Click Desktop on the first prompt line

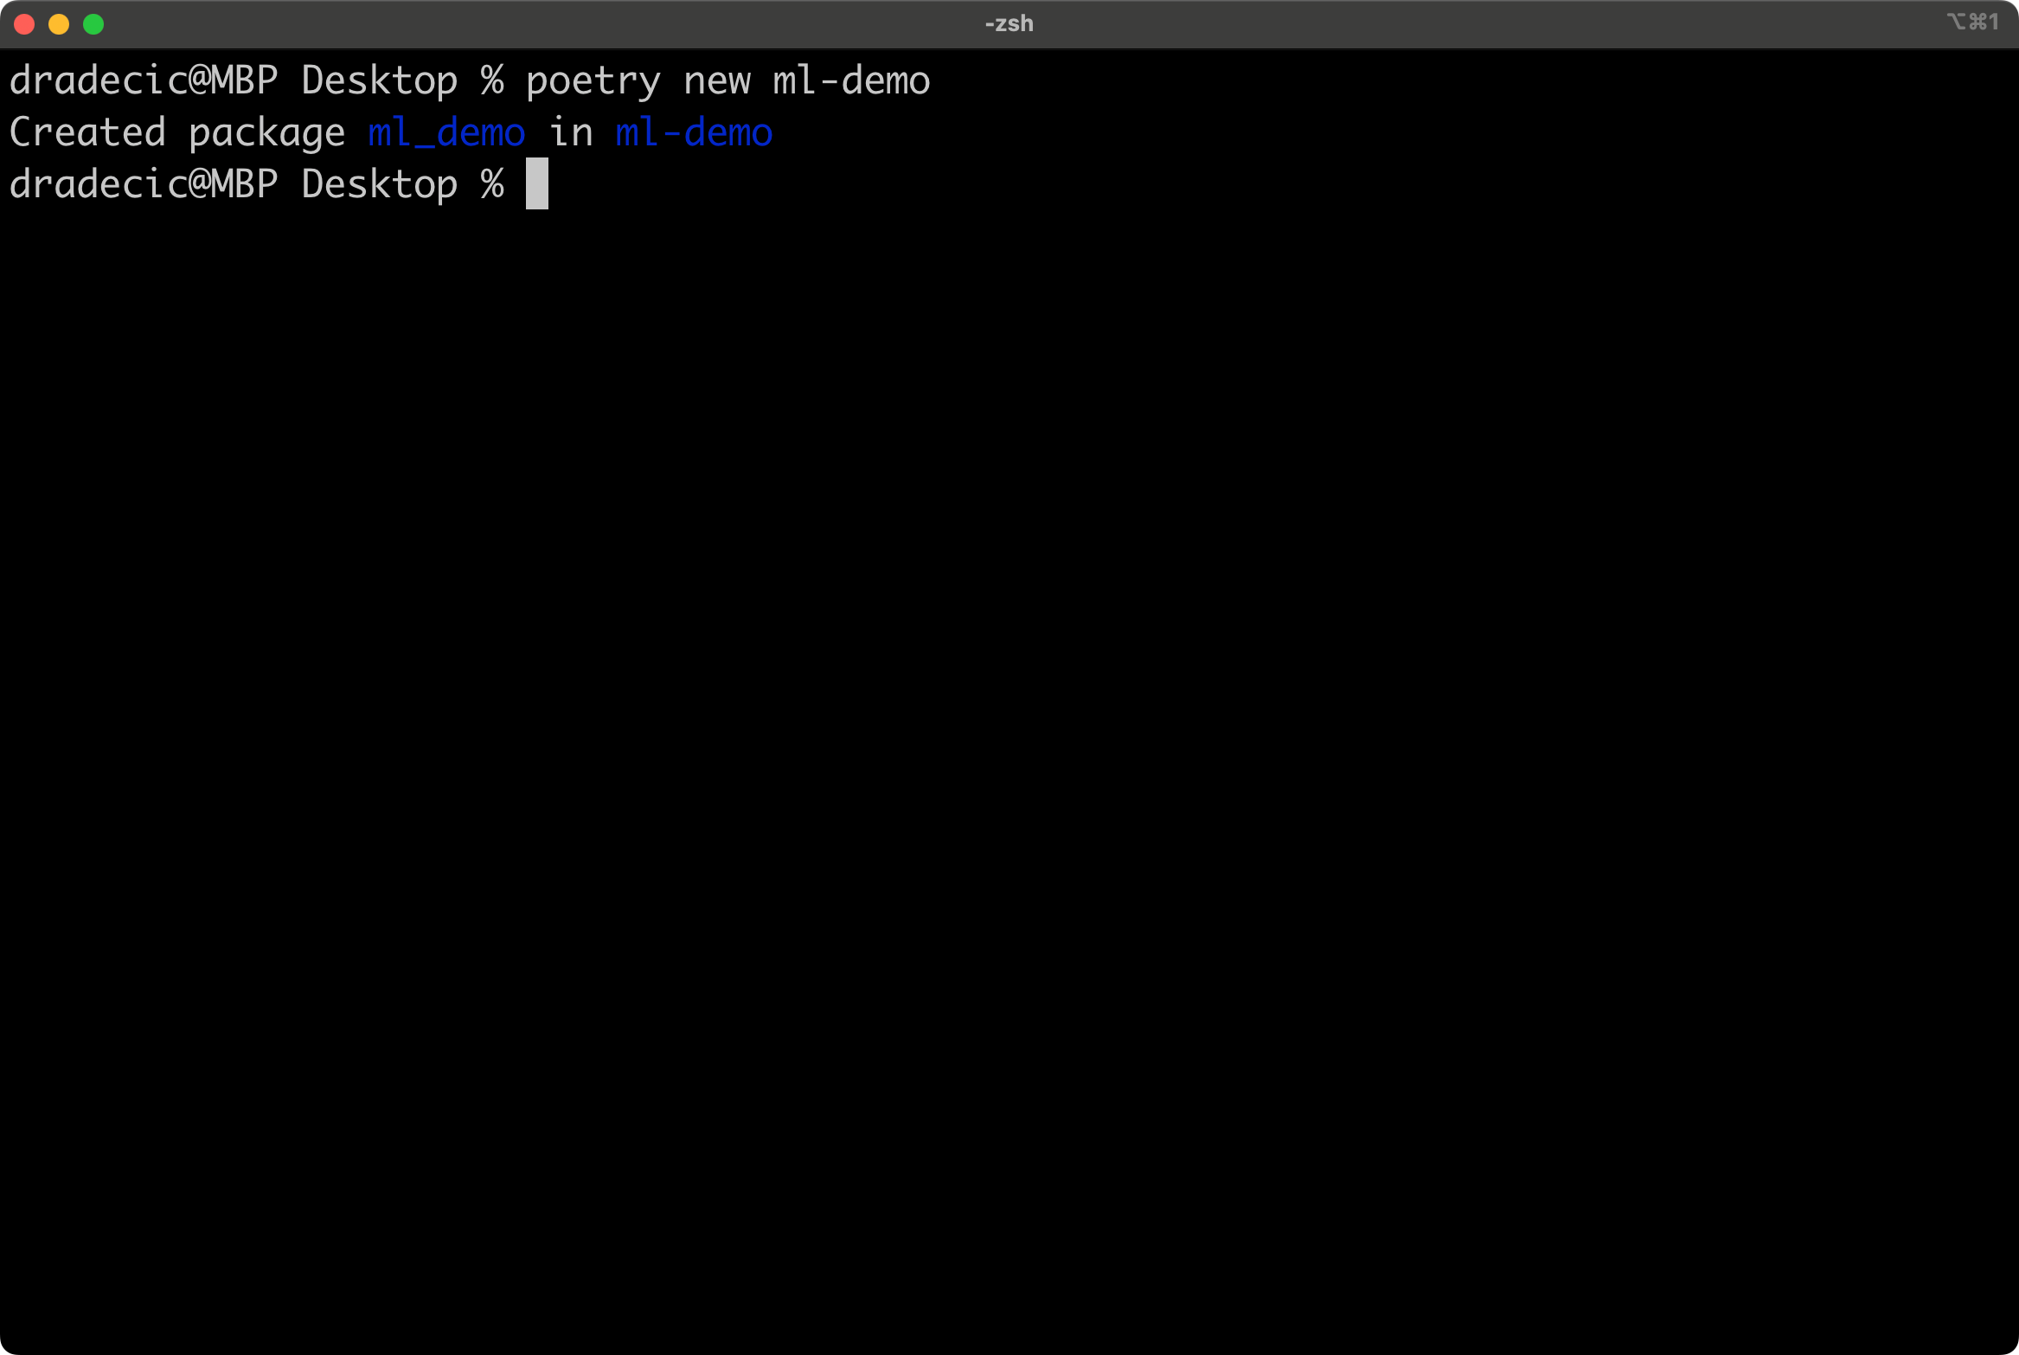(x=380, y=81)
